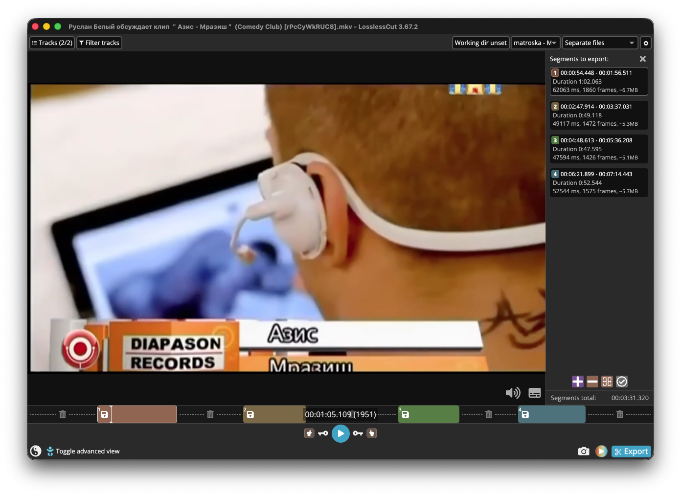Click the save icon on timeline segment 3

tap(406, 414)
